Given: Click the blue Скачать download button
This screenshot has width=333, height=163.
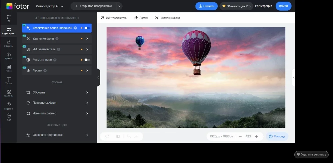Looking at the screenshot, I should coord(206,6).
